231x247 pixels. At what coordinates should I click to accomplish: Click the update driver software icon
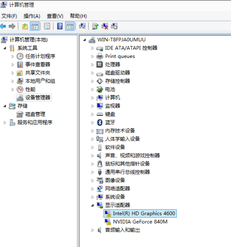(x=96, y=26)
